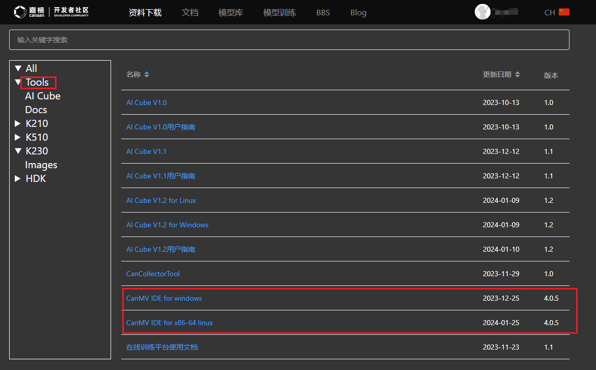
Task: Focus the 输入关键字搜索 search field
Action: pyautogui.click(x=289, y=40)
